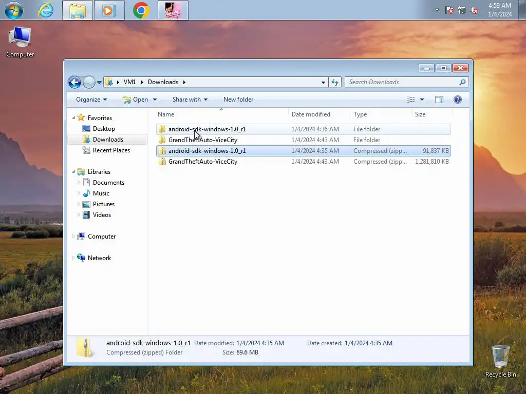The width and height of the screenshot is (526, 394).
Task: Open the Share with menu
Action: coord(190,100)
